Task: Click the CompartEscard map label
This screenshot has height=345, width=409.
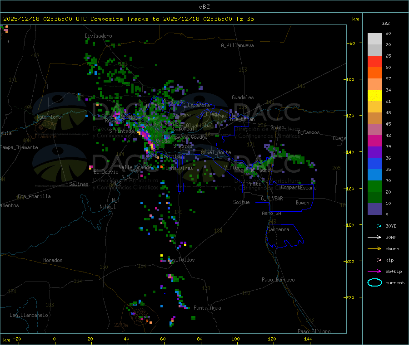Action: [299, 188]
